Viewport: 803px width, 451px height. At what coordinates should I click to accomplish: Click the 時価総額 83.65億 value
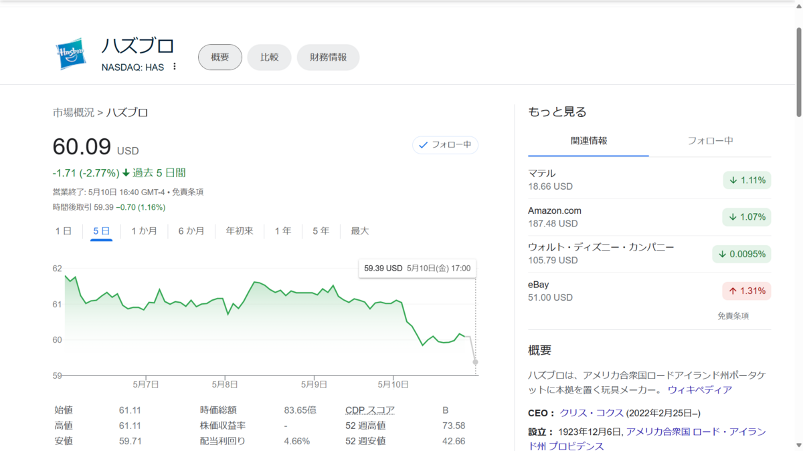tap(300, 410)
